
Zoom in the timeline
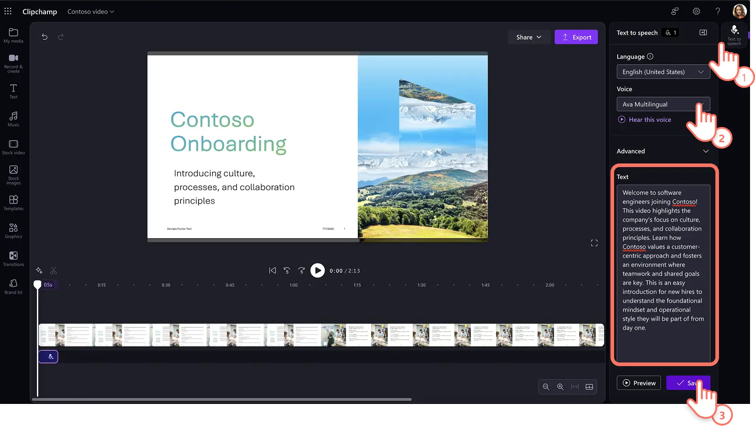point(561,387)
